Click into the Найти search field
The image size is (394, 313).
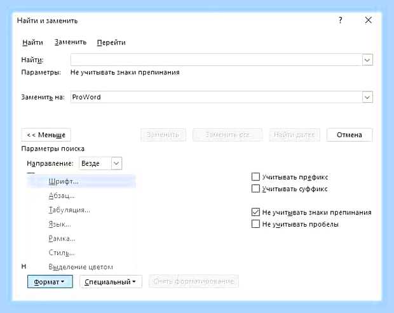click(x=216, y=60)
